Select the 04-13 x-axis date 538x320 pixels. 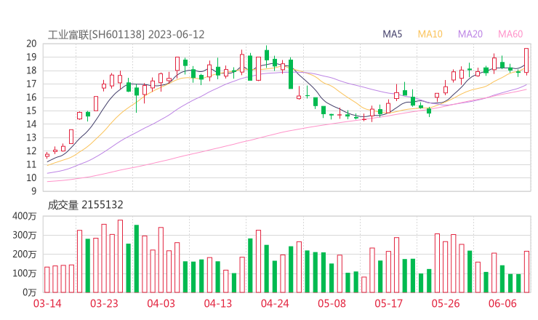click(x=218, y=304)
